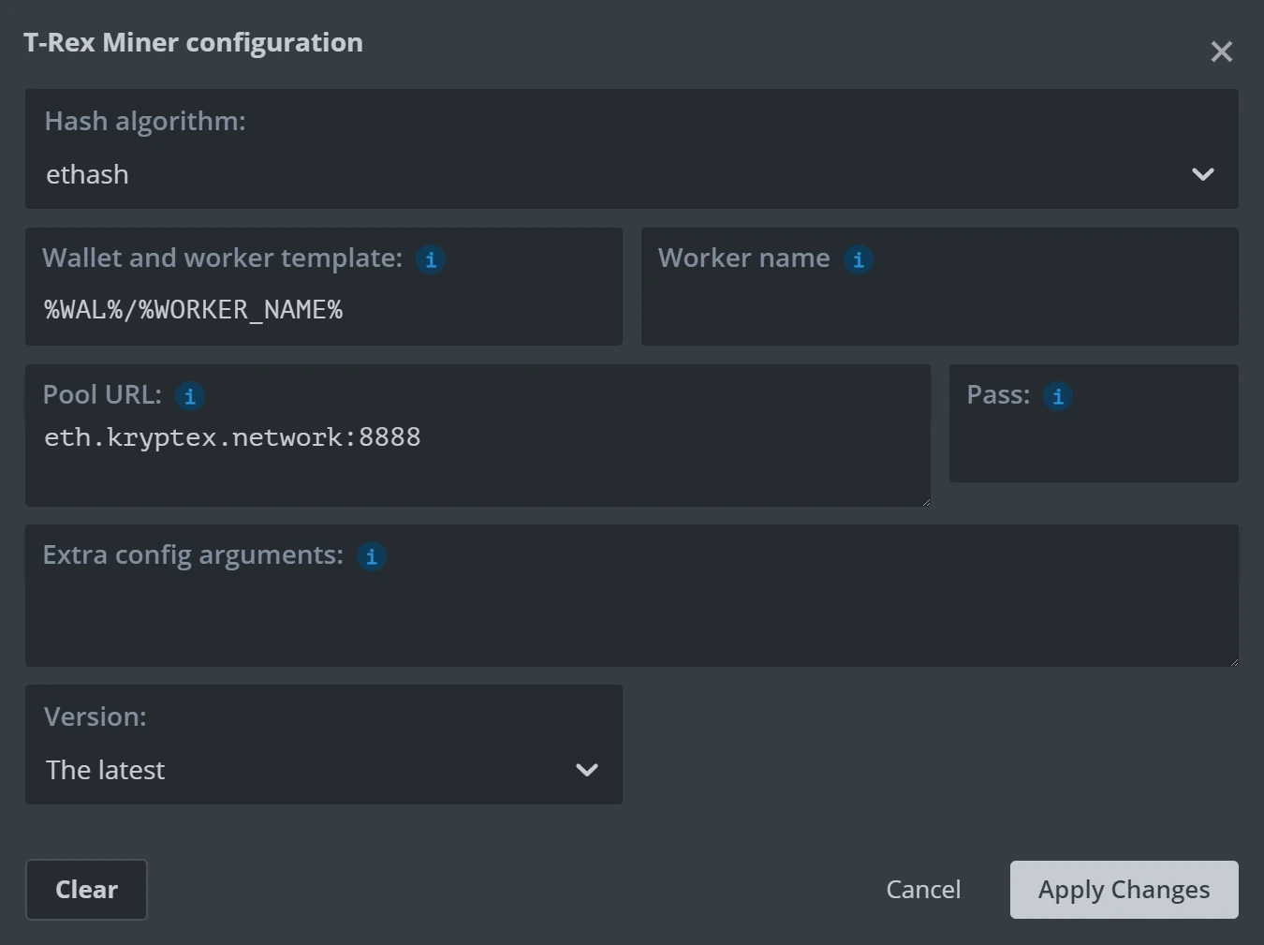Close the T-Rex Miner configuration dialog
Viewport: 1264px width, 945px height.
(1221, 52)
